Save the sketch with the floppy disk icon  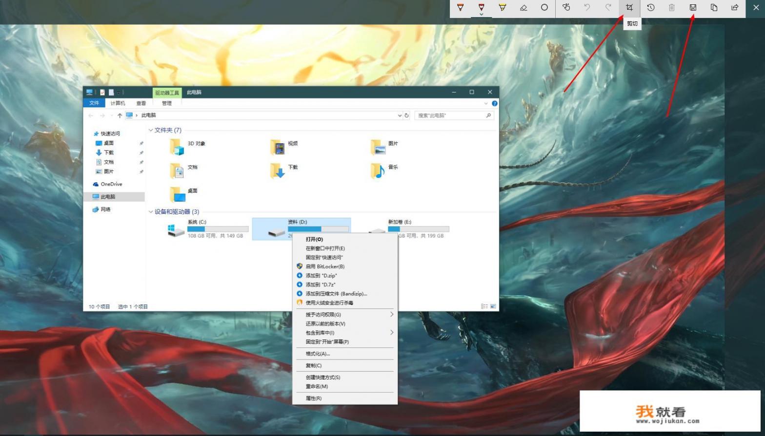tap(693, 7)
